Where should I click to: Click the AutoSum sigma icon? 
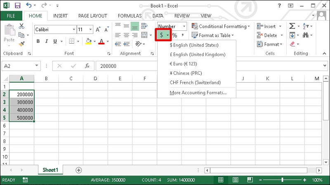tap(292, 26)
